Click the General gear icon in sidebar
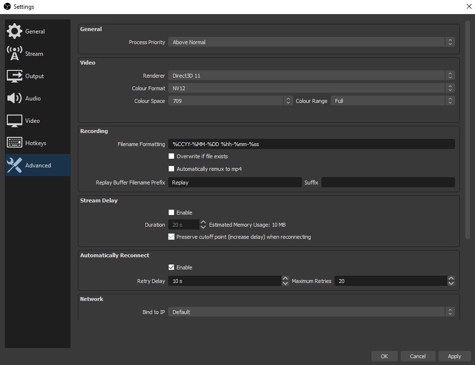 pos(14,32)
